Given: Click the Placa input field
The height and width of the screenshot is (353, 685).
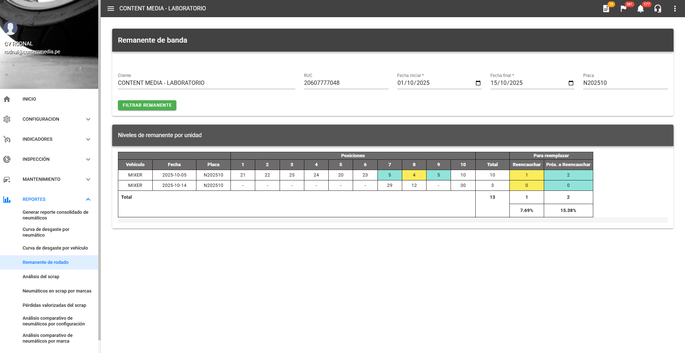Looking at the screenshot, I should pyautogui.click(x=625, y=83).
